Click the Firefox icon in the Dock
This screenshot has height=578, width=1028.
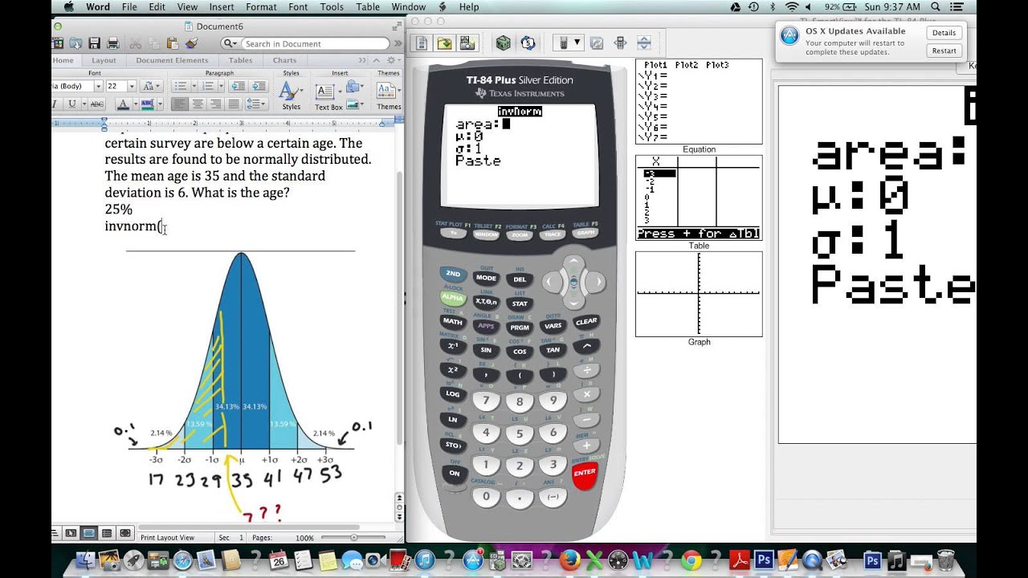tap(570, 560)
